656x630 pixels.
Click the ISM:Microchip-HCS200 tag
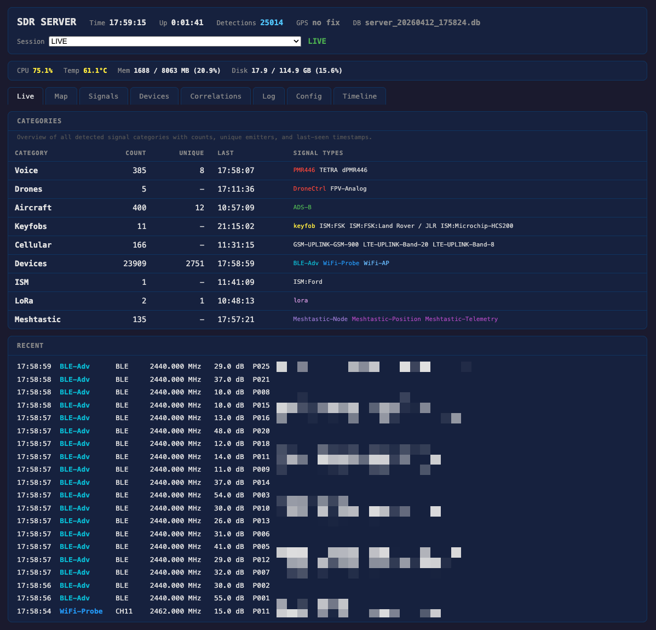click(477, 226)
